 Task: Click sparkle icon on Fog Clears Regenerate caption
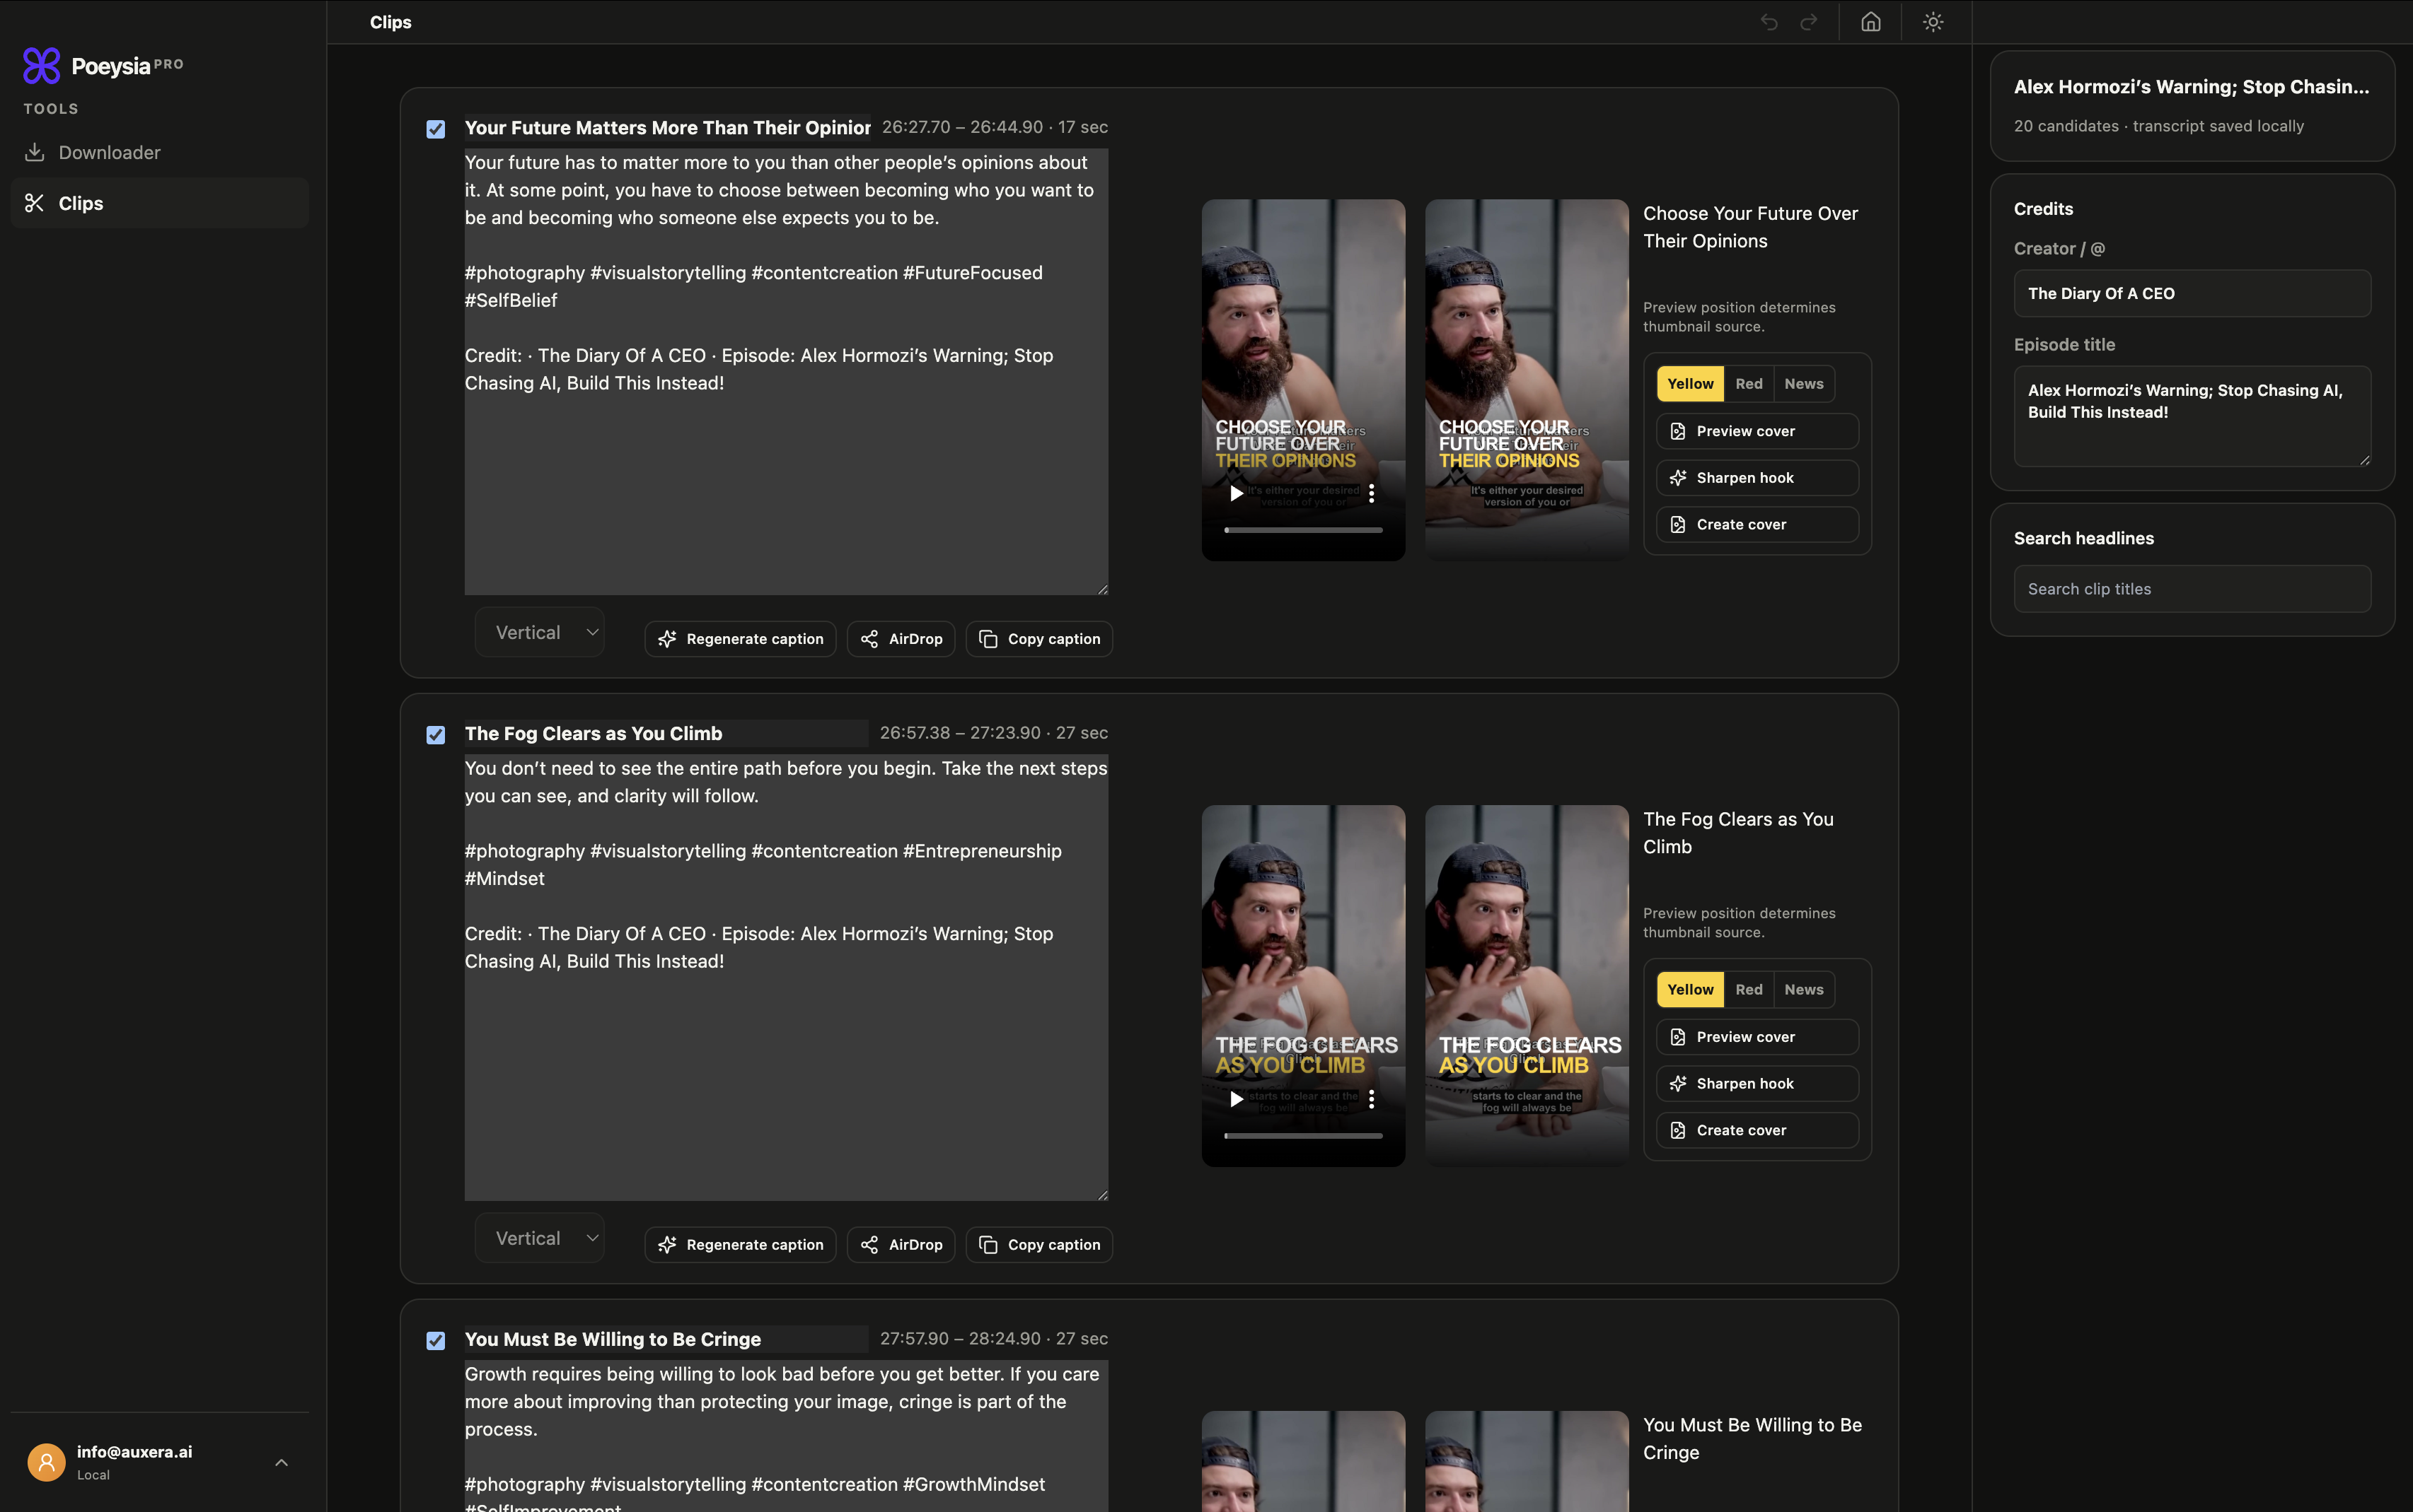[x=668, y=1245]
